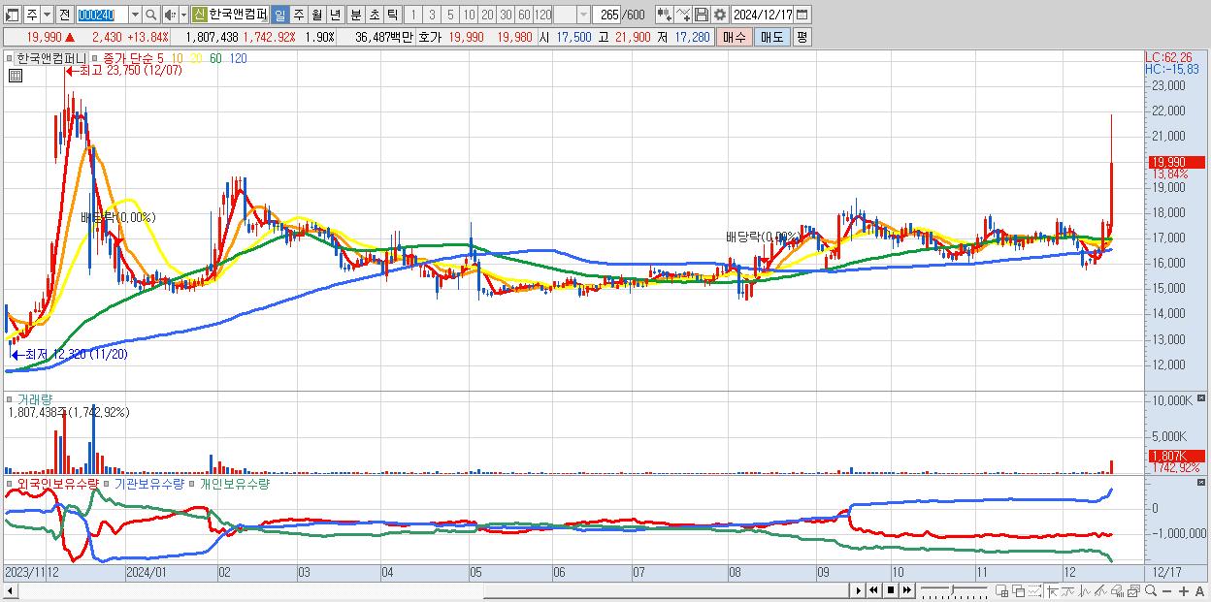Click the green 신 badge before stock name
The width and height of the screenshot is (1211, 602).
198,15
